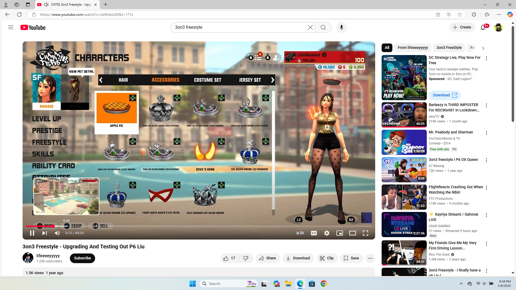
Task: Open Google Chrome from taskbar
Action: click(x=324, y=284)
